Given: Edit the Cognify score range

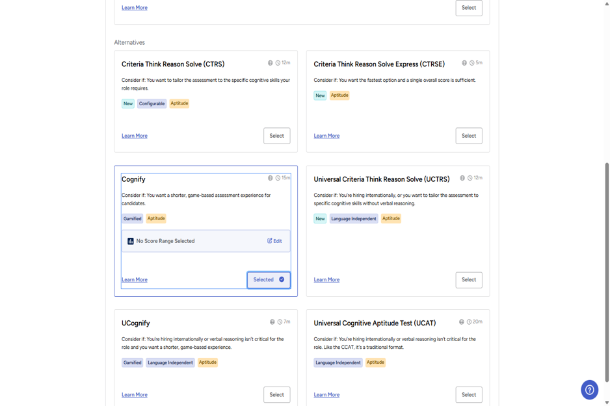Looking at the screenshot, I should click(x=274, y=241).
